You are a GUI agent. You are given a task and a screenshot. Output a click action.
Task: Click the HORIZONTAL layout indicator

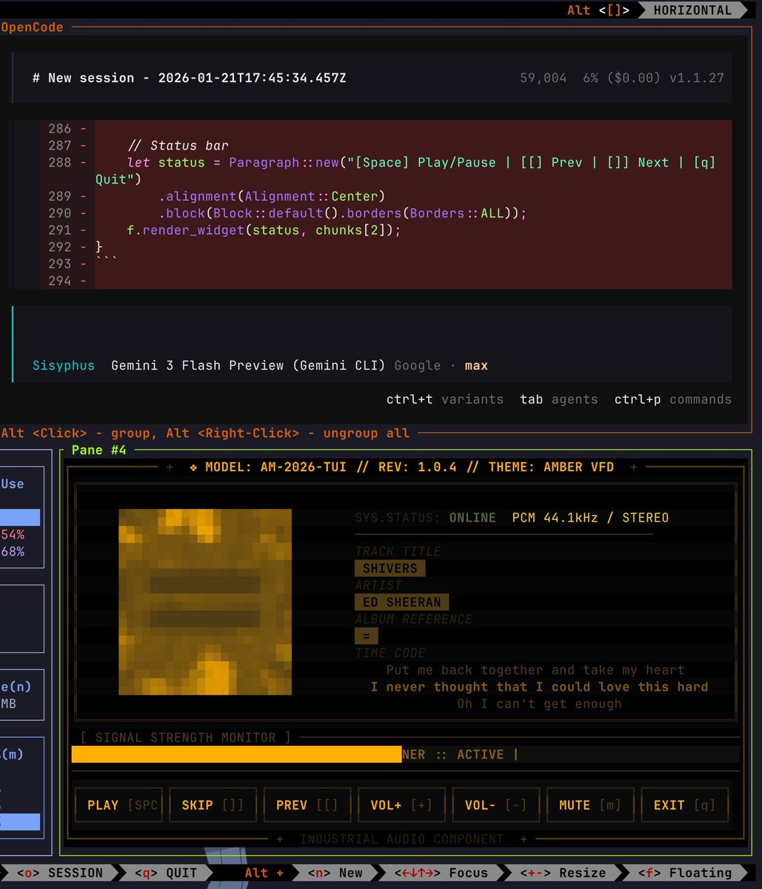[692, 10]
